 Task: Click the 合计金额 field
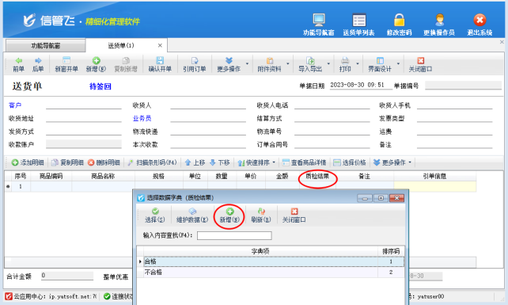[67, 276]
